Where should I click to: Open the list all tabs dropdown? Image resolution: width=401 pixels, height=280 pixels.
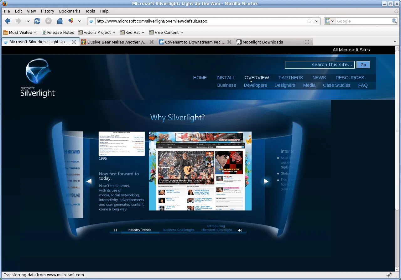click(x=395, y=42)
